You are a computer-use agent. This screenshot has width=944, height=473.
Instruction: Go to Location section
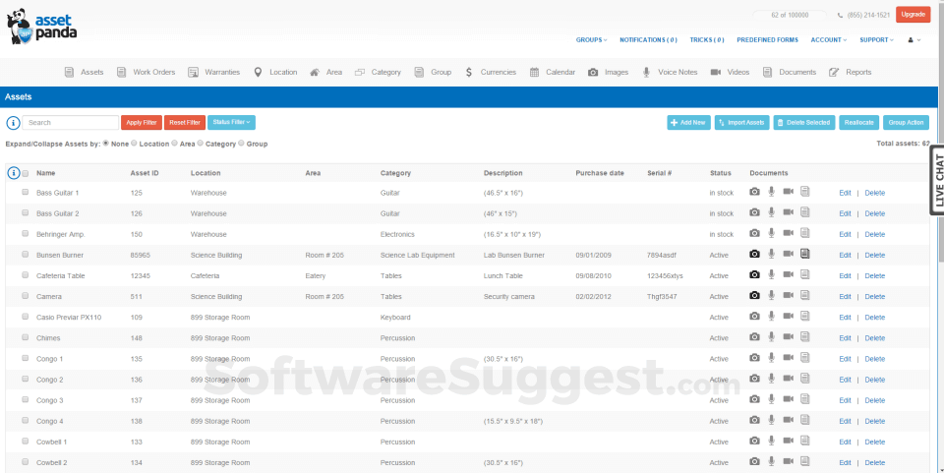click(275, 72)
